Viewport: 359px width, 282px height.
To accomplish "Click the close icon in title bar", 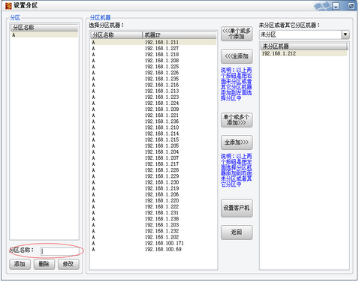I will point(351,6).
